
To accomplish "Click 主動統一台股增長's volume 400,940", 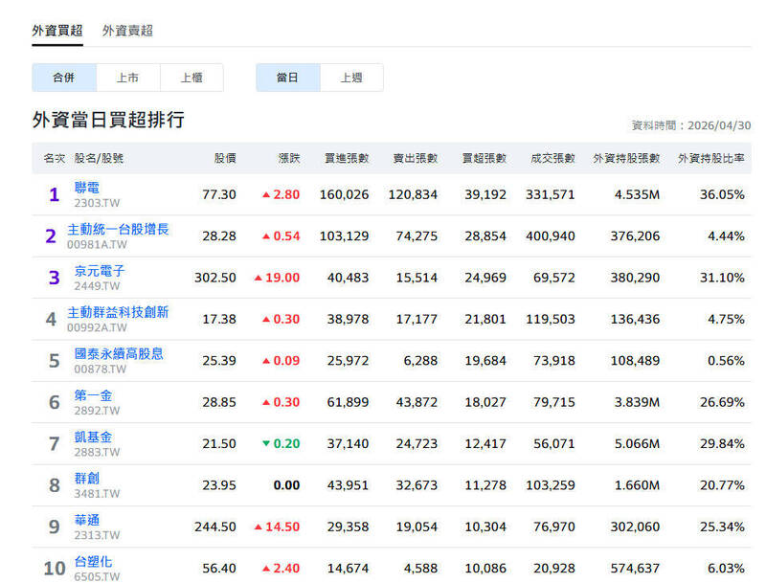I will point(551,236).
